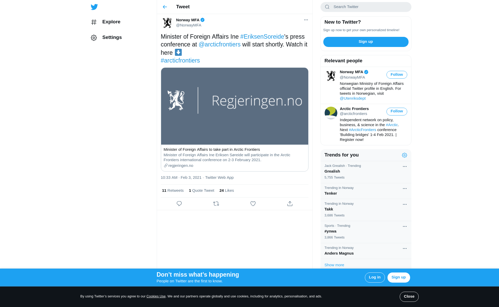Viewport: 499px width, 307px height.
Task: Open the Regjeringen.no link preview image
Action: click(234, 106)
